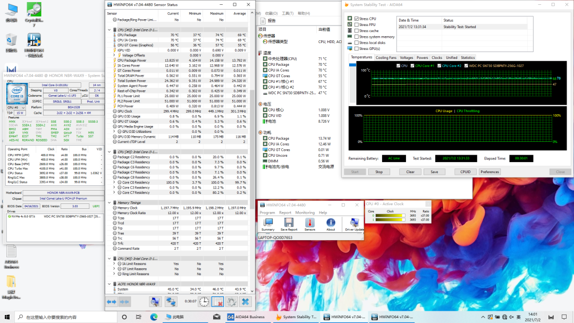Viewport: 574px width, 323px height.
Task: Enable Stress system memory checkbox
Action: pyautogui.click(x=357, y=37)
